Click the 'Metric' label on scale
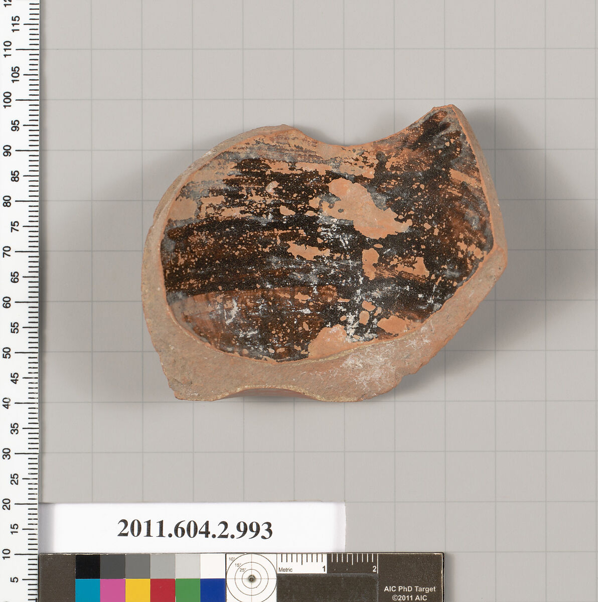This screenshot has height=602, width=598. 285,570
